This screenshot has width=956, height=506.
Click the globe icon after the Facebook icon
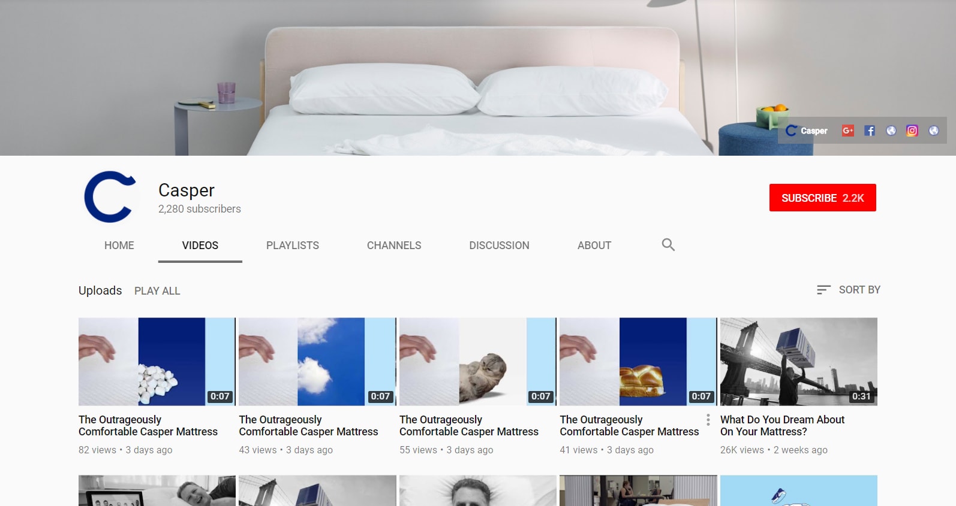click(x=891, y=131)
